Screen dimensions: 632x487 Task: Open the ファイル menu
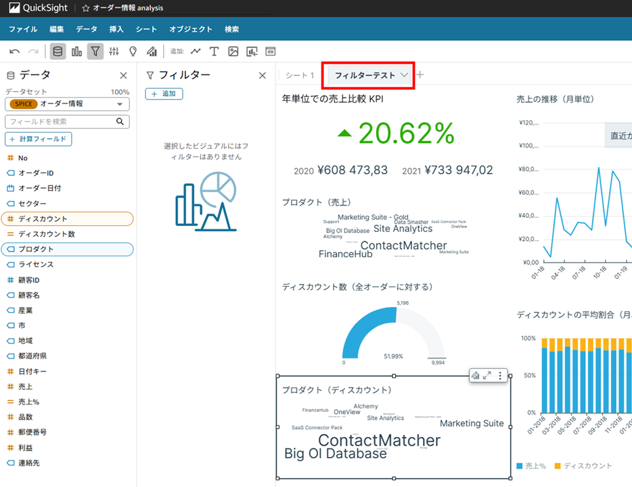coord(23,29)
